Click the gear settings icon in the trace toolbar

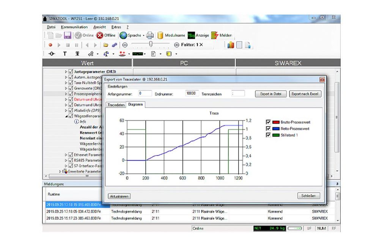tap(114, 45)
